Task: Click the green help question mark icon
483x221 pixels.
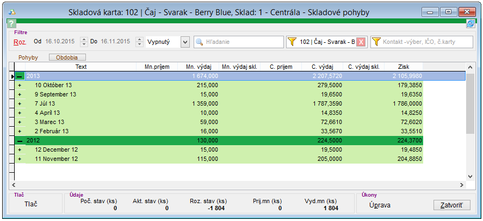Action: tap(11, 24)
